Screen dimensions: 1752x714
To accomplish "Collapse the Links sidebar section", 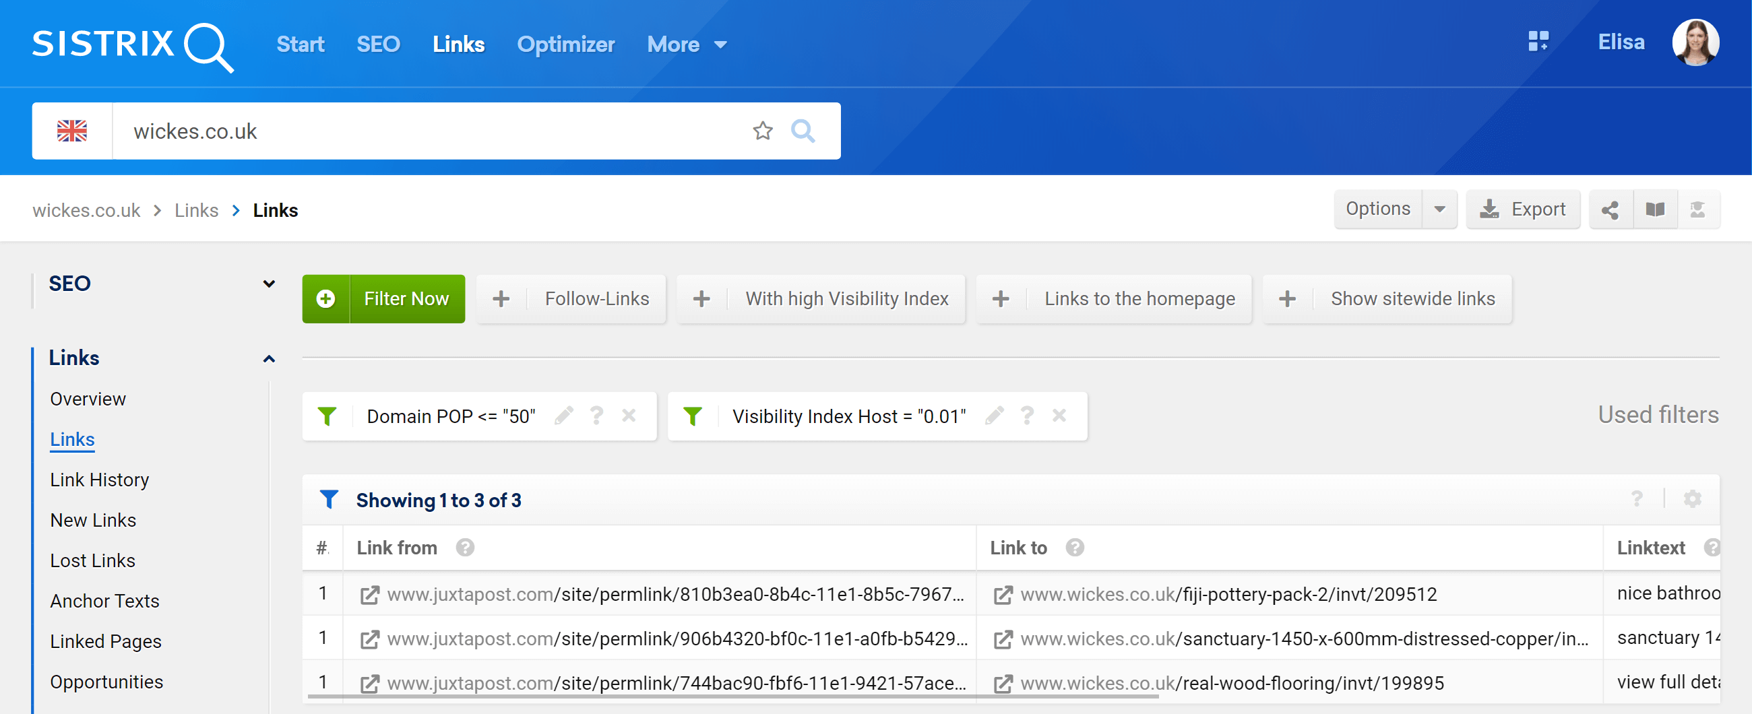I will point(269,358).
